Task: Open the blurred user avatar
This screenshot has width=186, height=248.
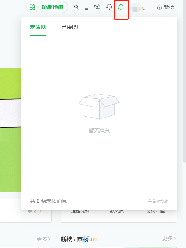Action: [x=136, y=7]
